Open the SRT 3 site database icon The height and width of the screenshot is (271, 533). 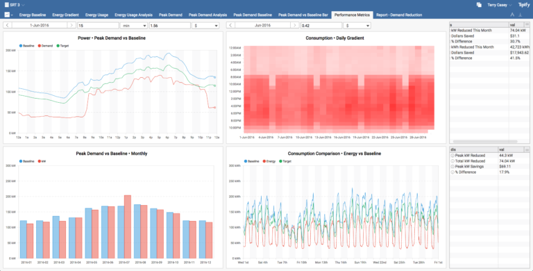(x=7, y=5)
